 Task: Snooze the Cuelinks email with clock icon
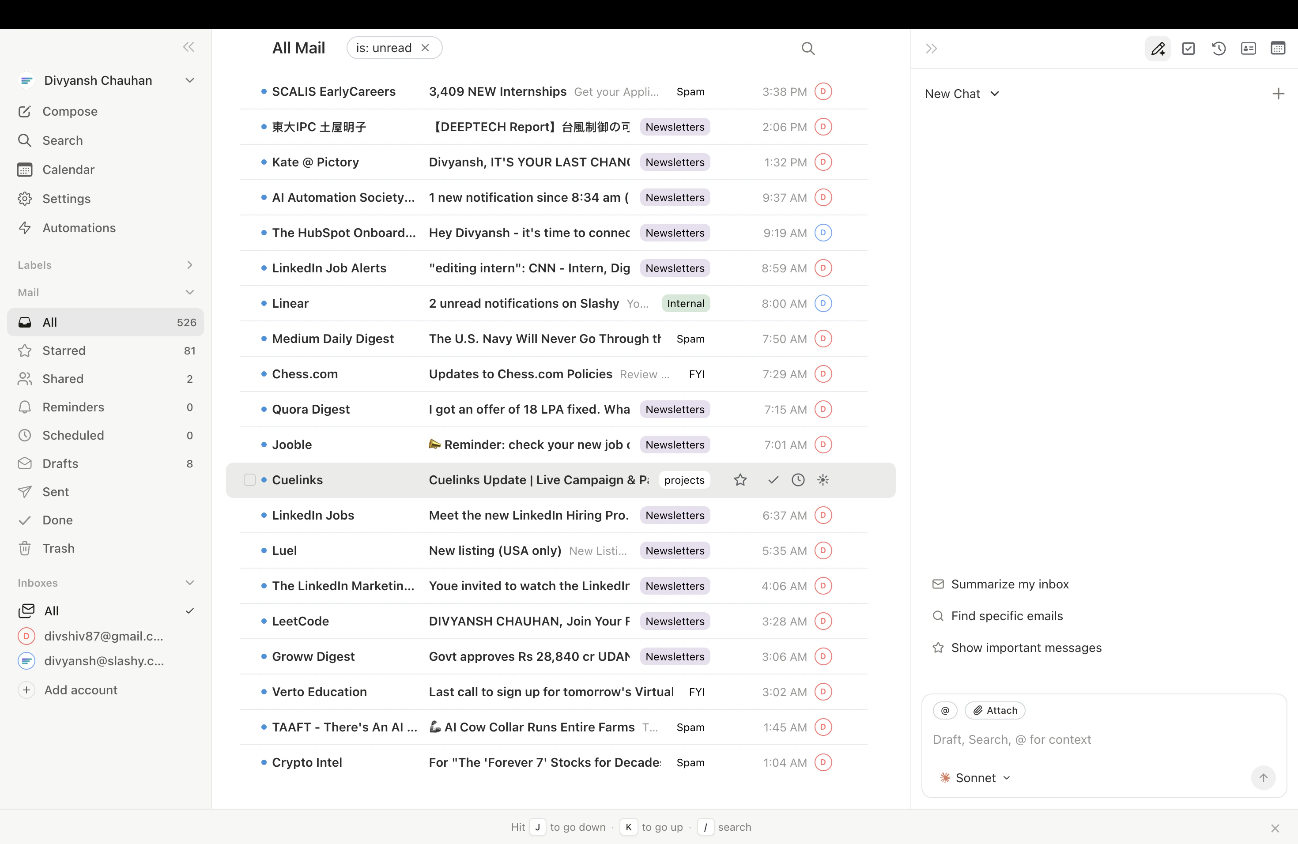pos(798,480)
